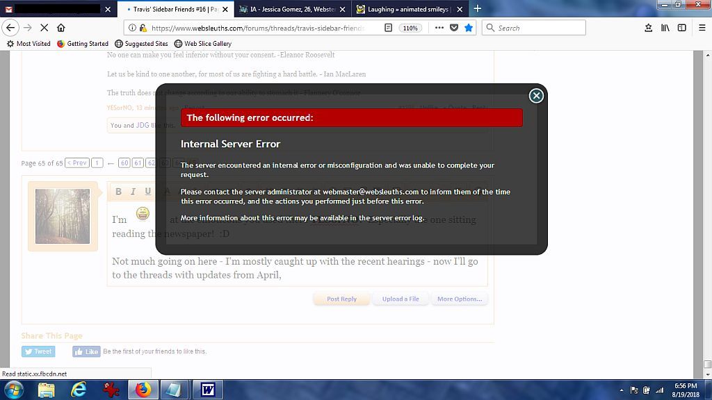Open Internet Explorer from the taskbar
Screen dimensions: 712x400
[x=79, y=390]
